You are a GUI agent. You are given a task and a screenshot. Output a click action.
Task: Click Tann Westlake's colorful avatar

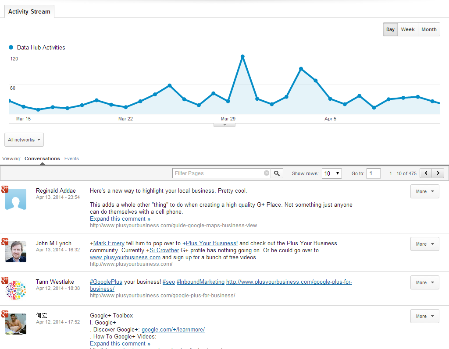coord(16,290)
